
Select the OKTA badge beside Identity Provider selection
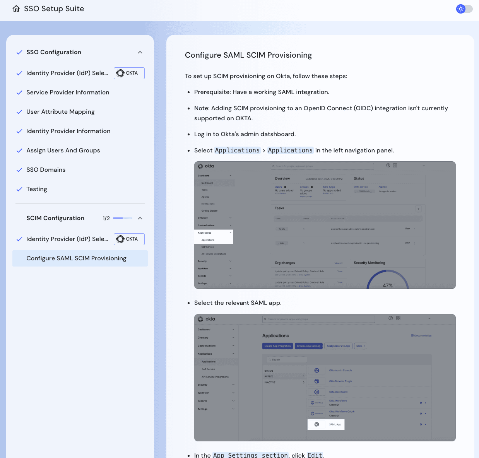tap(129, 73)
